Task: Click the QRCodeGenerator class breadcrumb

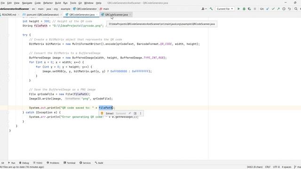Action: [85, 9]
